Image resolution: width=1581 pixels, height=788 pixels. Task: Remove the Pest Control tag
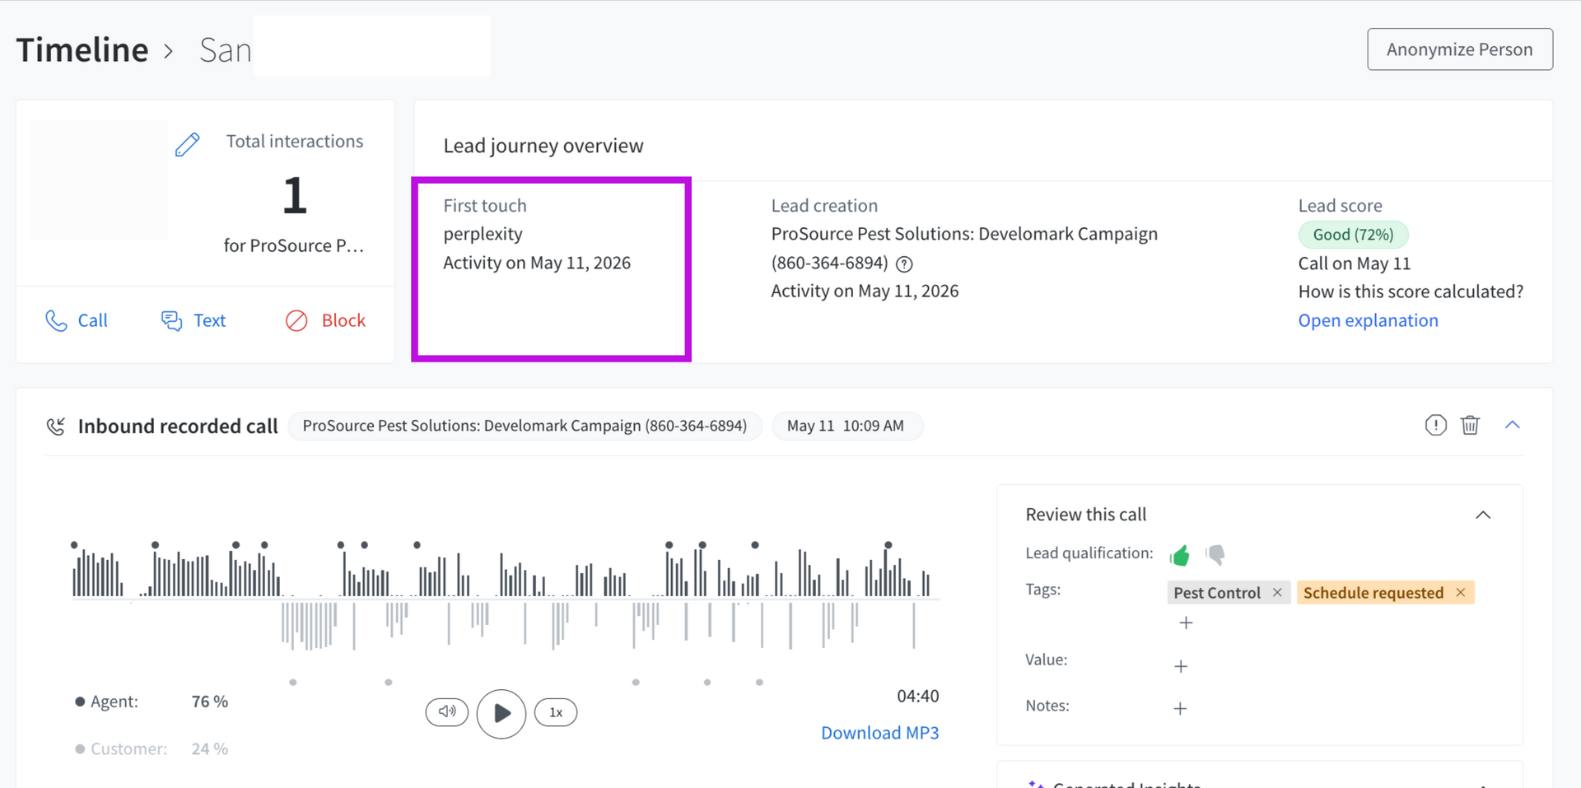pos(1277,592)
